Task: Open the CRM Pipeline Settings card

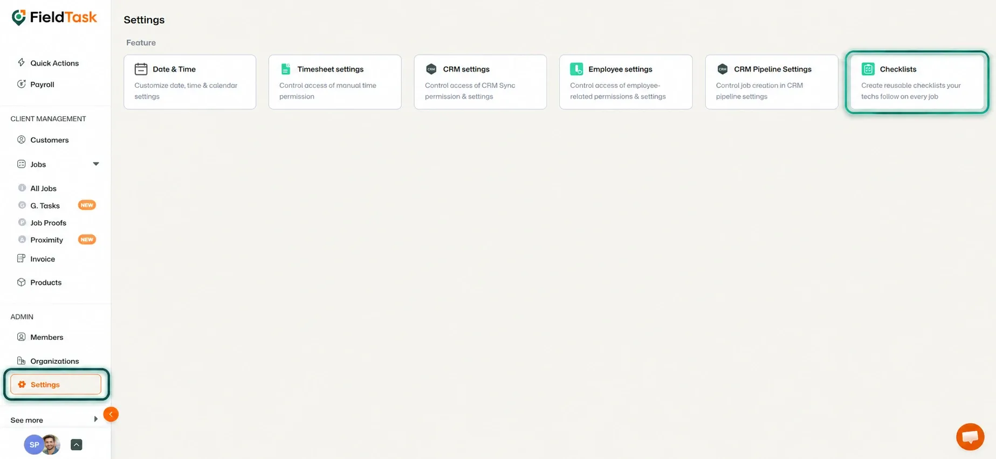Action: point(772,82)
